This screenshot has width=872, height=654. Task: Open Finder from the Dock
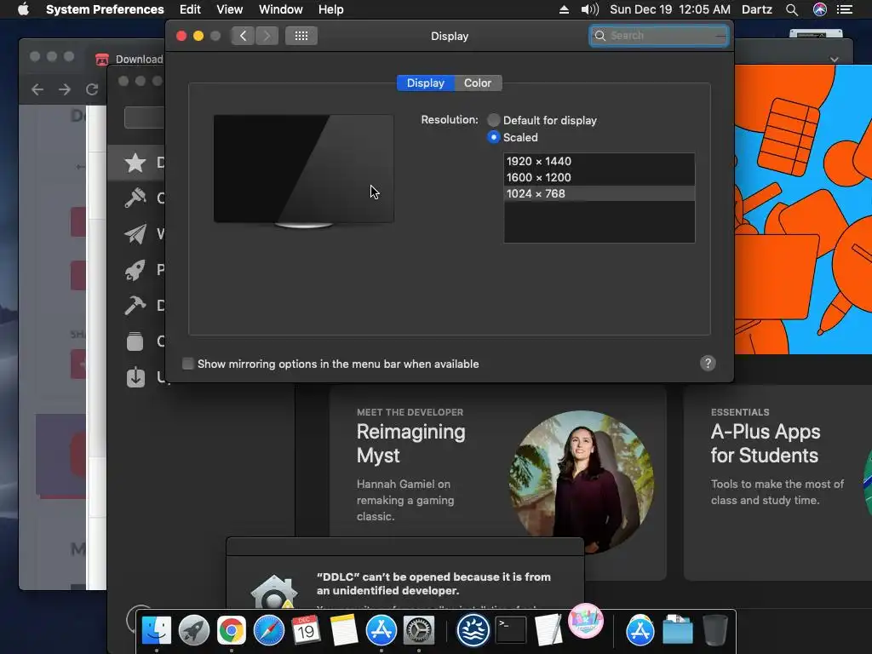pos(157,630)
